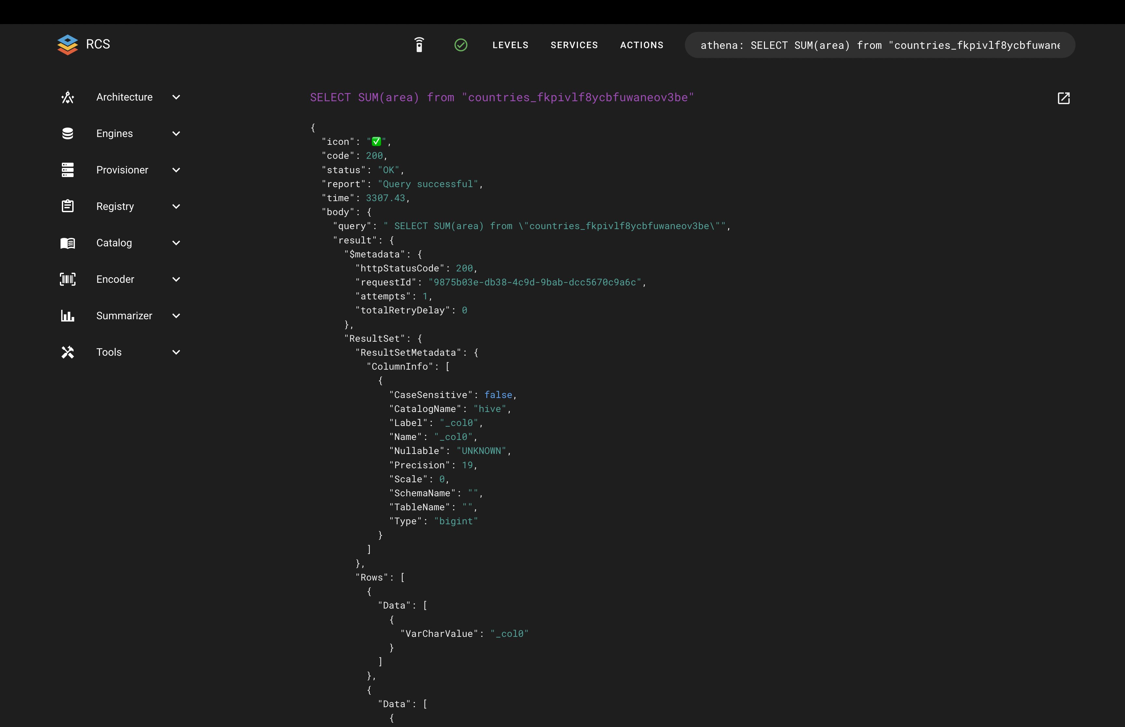Collapse the Tools section
Image resolution: width=1125 pixels, height=727 pixels.
176,352
